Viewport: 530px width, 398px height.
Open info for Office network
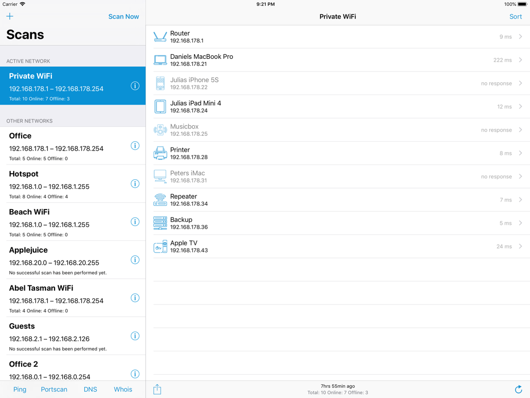click(135, 145)
